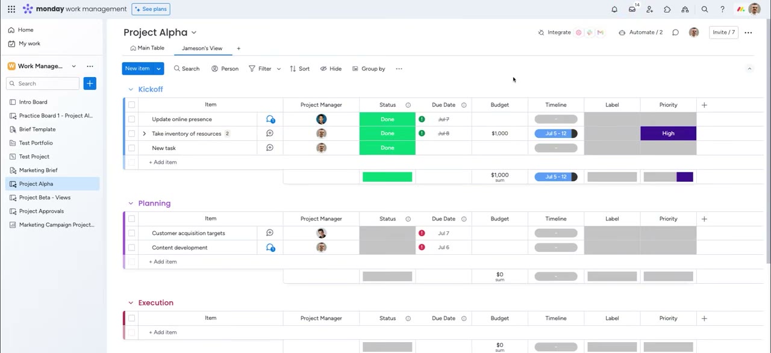
Task: Open update conversation for Update online presence
Action: 270,119
